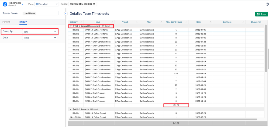Select the row dated 2022-08-23
Image resolution: width=269 pixels, height=127 pixels.
[166, 34]
